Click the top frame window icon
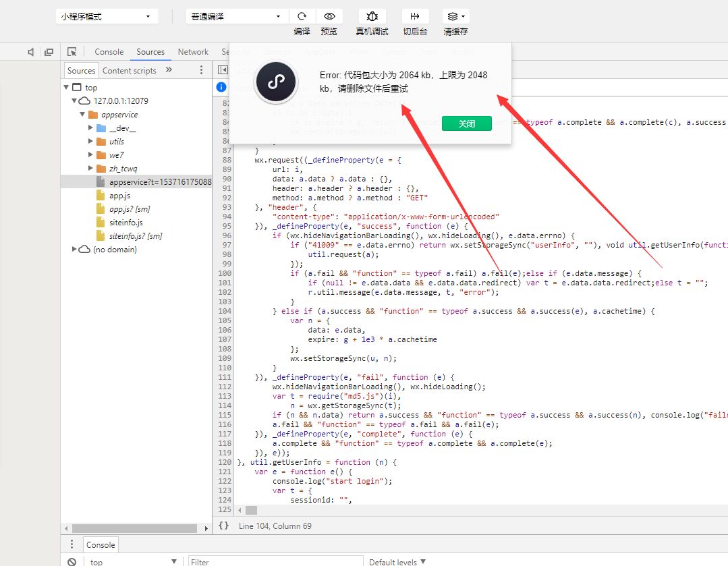Image resolution: width=728 pixels, height=566 pixels. click(77, 87)
